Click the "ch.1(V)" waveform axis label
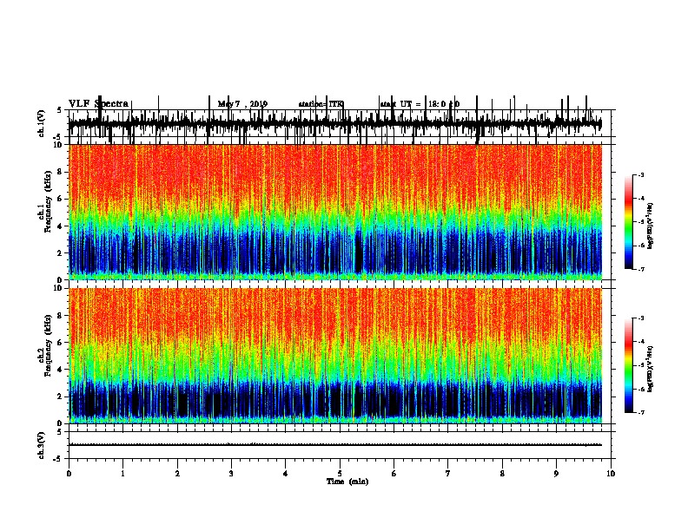Viewport: 688px width, 531px height. [42, 123]
